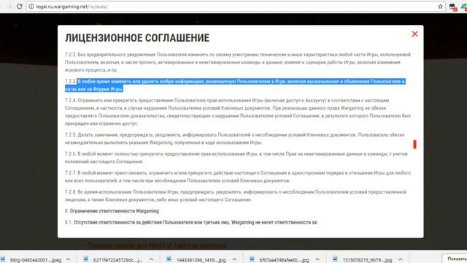
Task: Open downloaded file bf07aa4746afee0c...jpg
Action: (x=284, y=260)
